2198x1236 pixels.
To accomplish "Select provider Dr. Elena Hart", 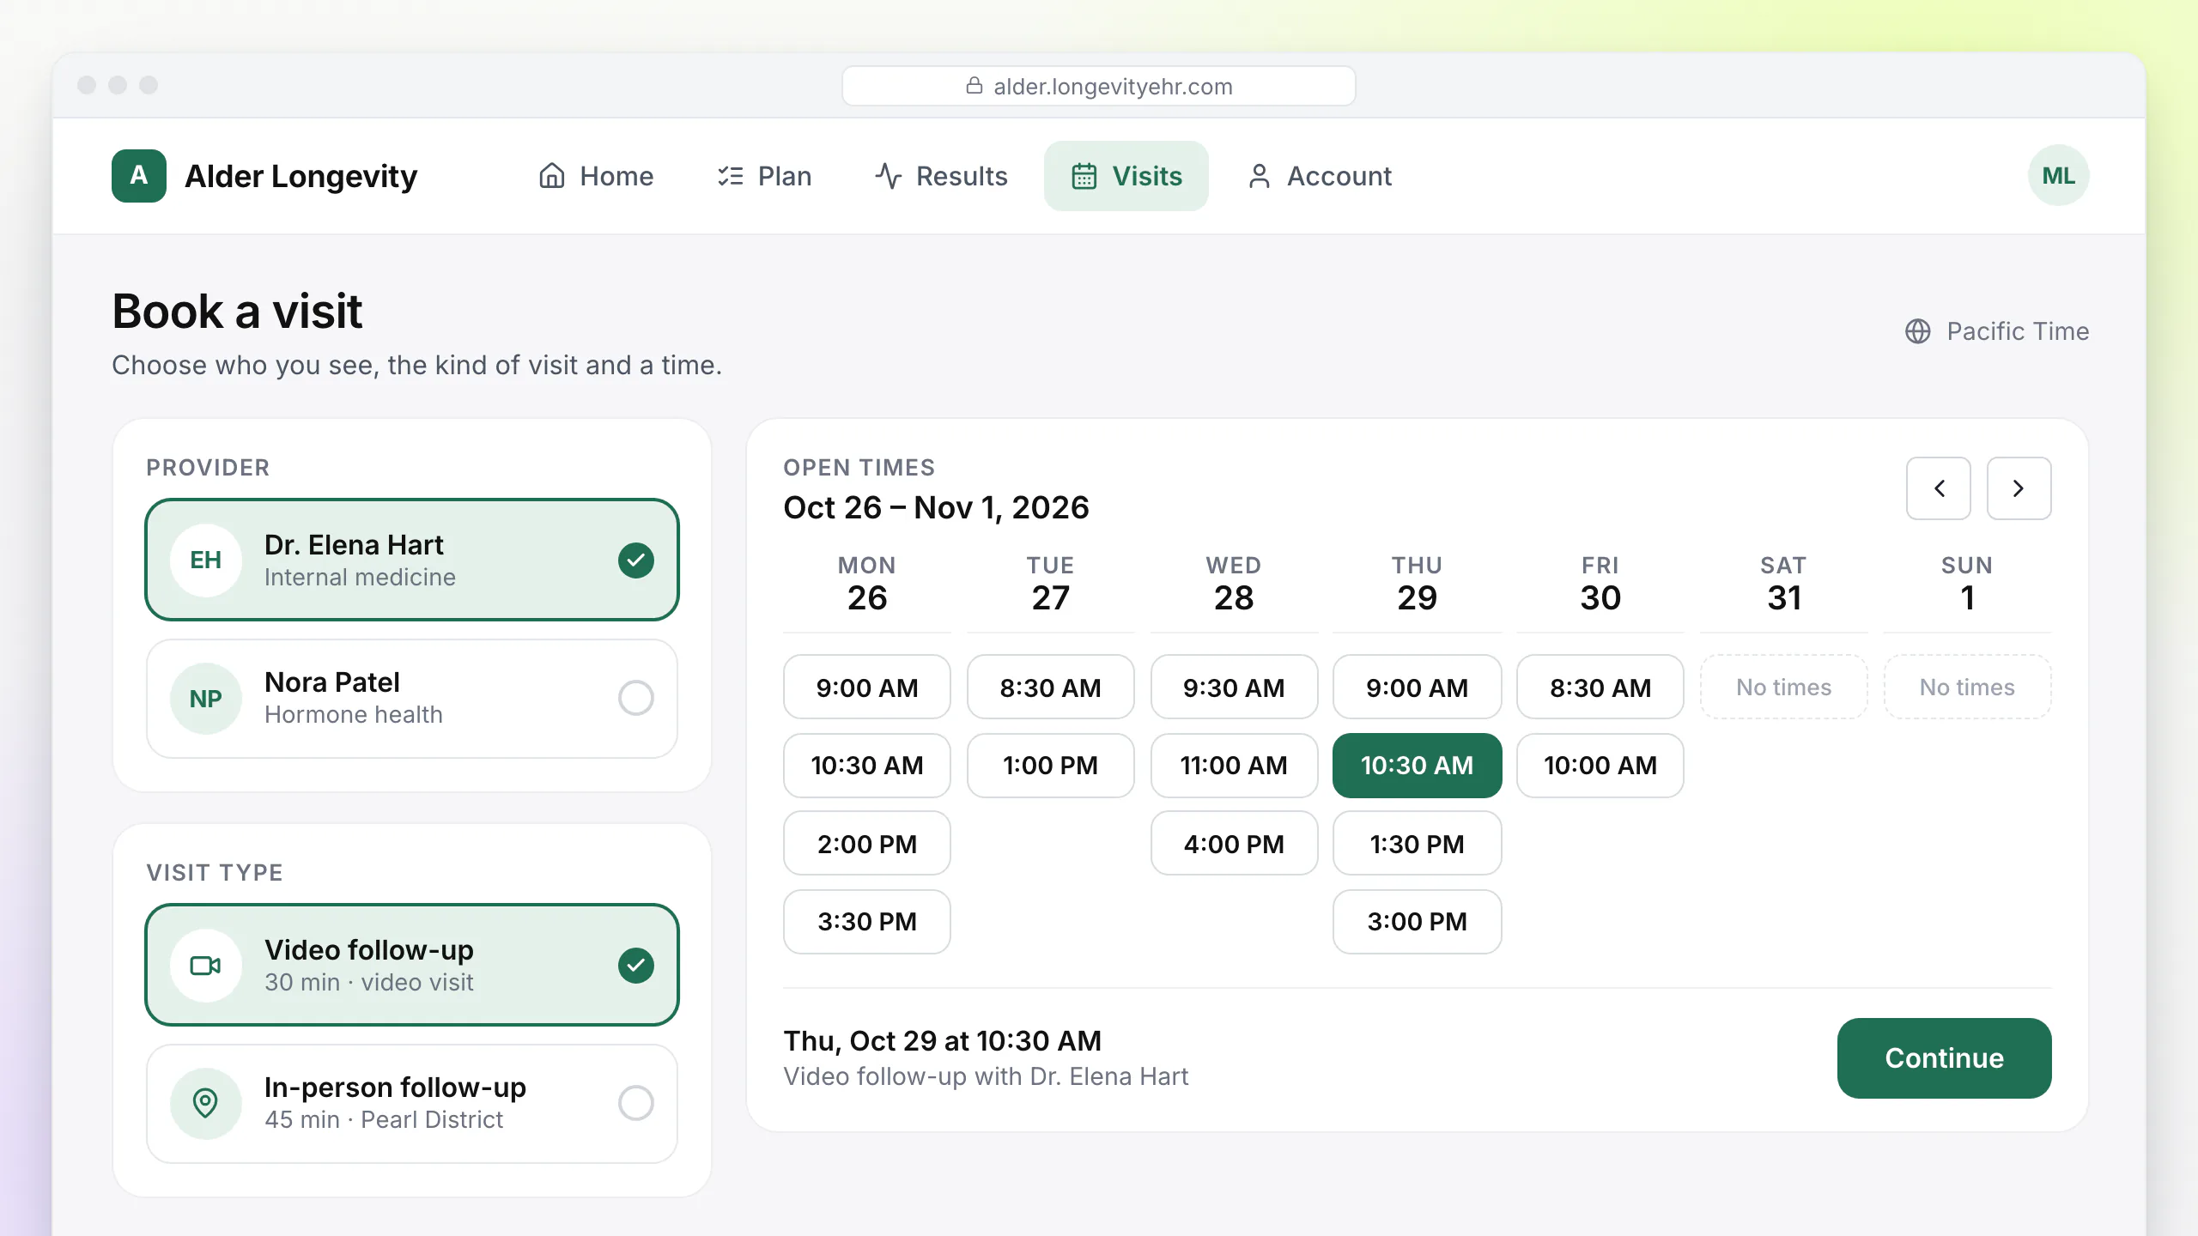I will [412, 560].
